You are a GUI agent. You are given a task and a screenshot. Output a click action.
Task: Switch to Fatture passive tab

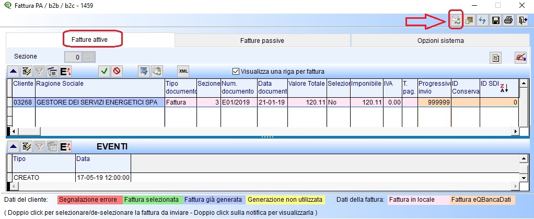[262, 40]
